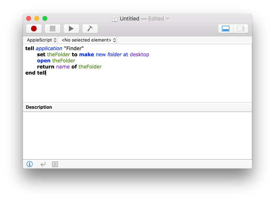Show the log list icon

(55, 164)
